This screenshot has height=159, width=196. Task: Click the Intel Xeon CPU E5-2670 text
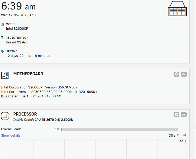pyautogui.click(x=43, y=120)
